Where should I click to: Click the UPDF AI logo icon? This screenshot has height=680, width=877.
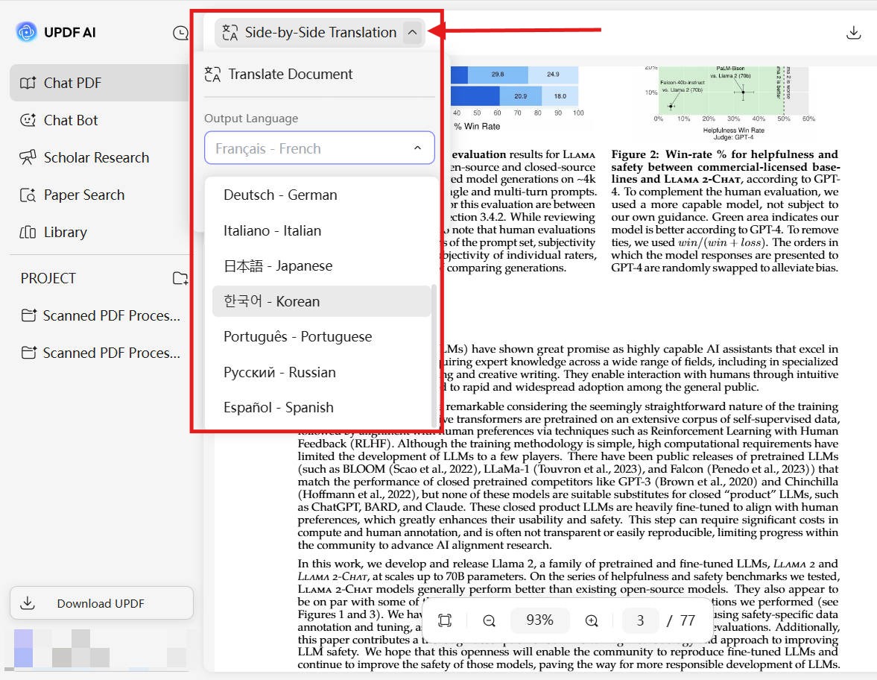[26, 33]
